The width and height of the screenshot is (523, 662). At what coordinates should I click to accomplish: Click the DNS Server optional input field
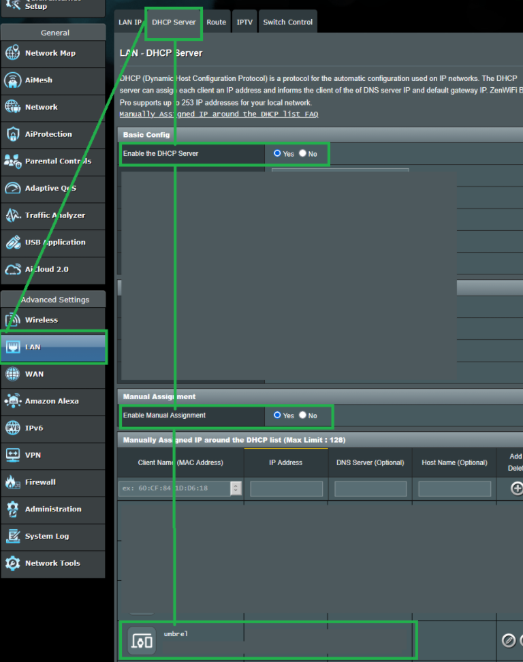click(370, 488)
